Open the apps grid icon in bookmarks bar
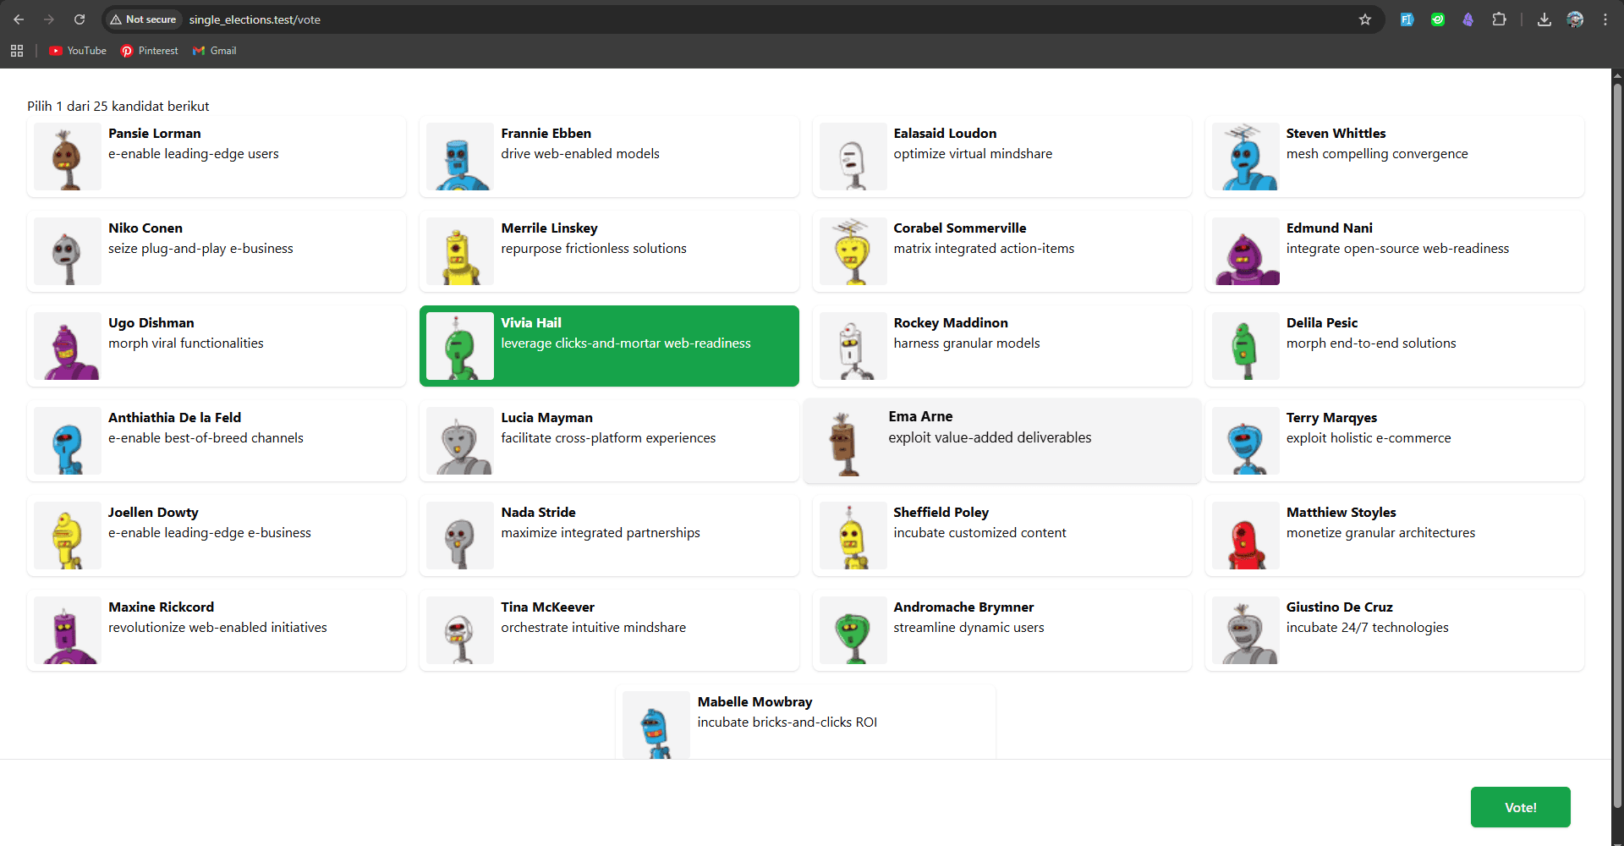The image size is (1624, 846). pos(17,51)
